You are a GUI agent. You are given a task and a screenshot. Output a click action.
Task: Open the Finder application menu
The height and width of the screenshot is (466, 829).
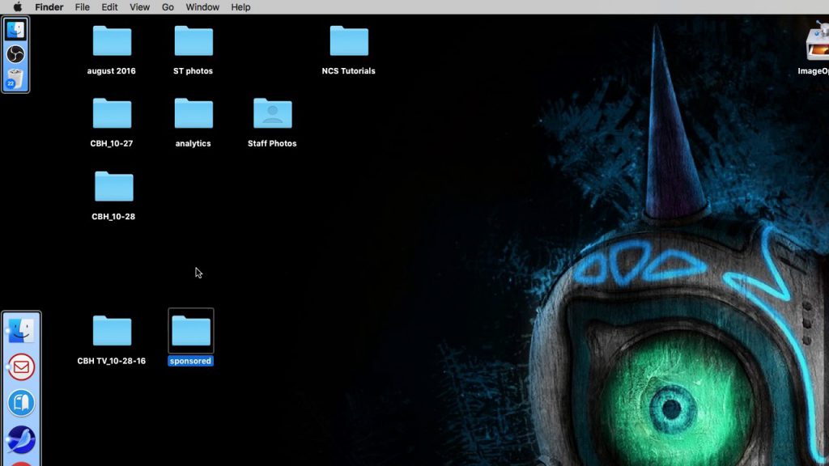point(49,6)
